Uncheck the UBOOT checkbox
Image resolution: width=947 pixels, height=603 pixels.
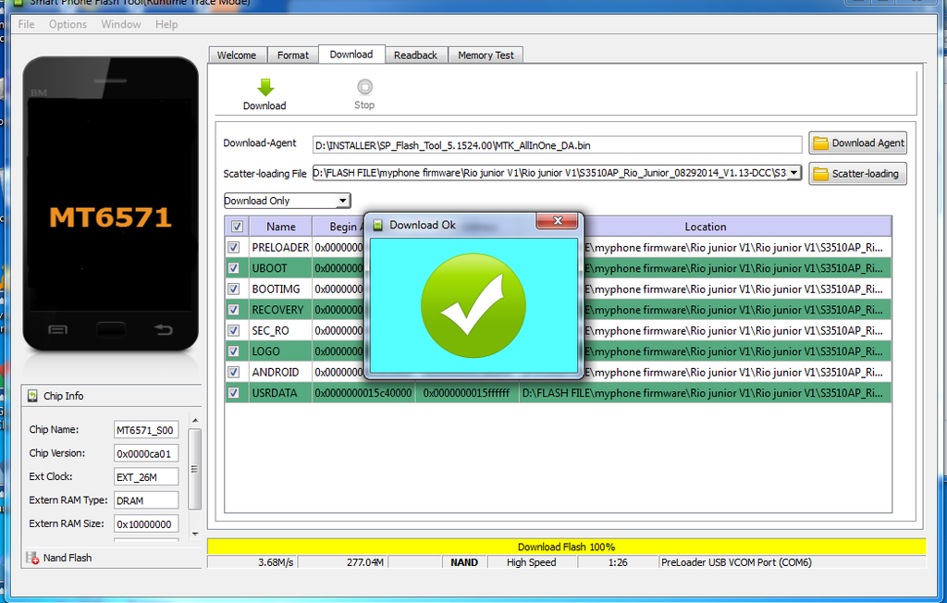[x=234, y=267]
